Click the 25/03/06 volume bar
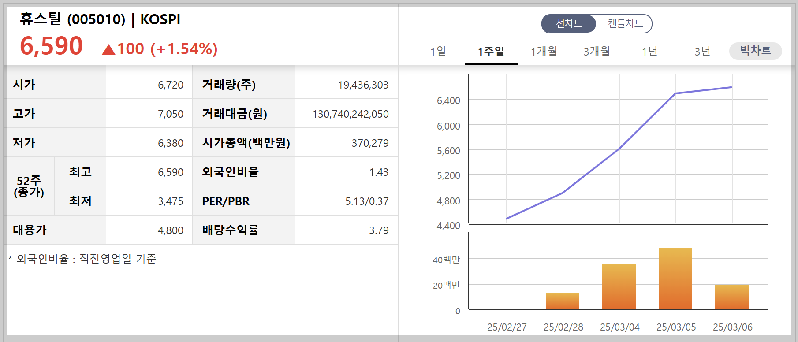Viewport: 798px width, 342px height. point(732,297)
